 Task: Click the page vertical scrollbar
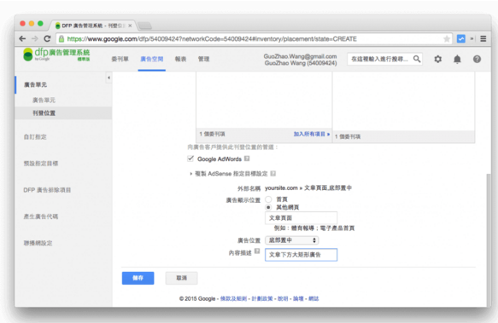click(489, 240)
